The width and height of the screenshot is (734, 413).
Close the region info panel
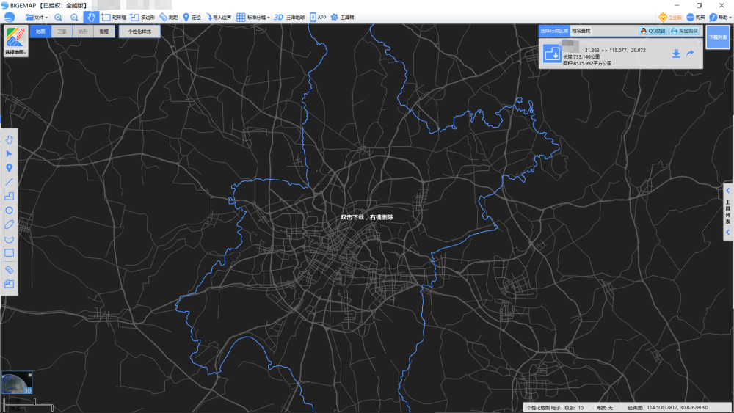pyautogui.click(x=699, y=42)
